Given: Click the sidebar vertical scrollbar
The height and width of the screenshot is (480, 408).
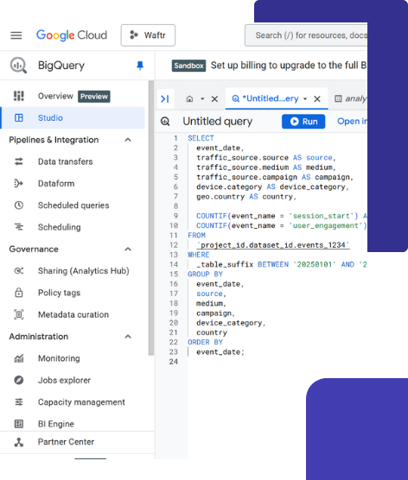Looking at the screenshot, I should click(150, 218).
